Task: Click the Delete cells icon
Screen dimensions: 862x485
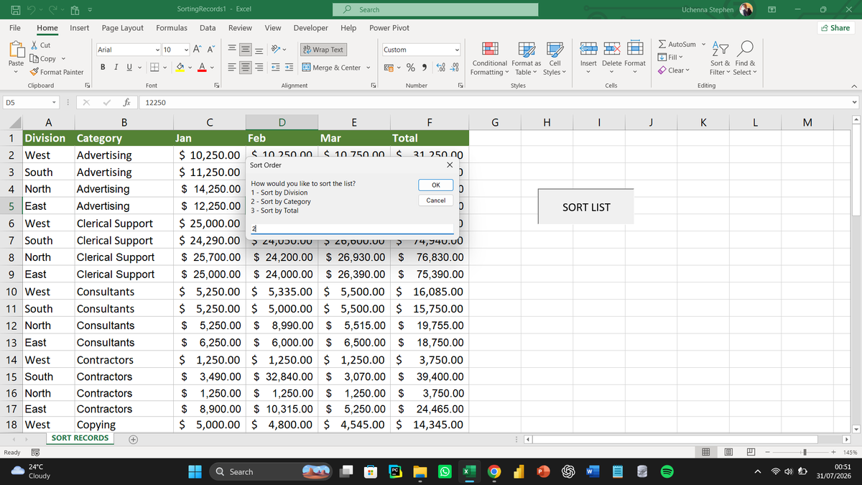Action: 611,49
